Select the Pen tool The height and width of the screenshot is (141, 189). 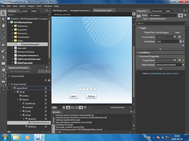click(3, 57)
